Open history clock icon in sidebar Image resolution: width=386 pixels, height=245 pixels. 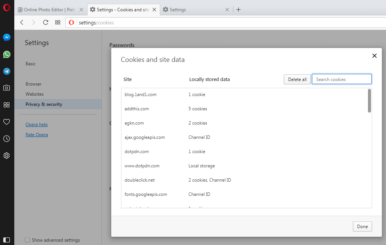pyautogui.click(x=7, y=138)
